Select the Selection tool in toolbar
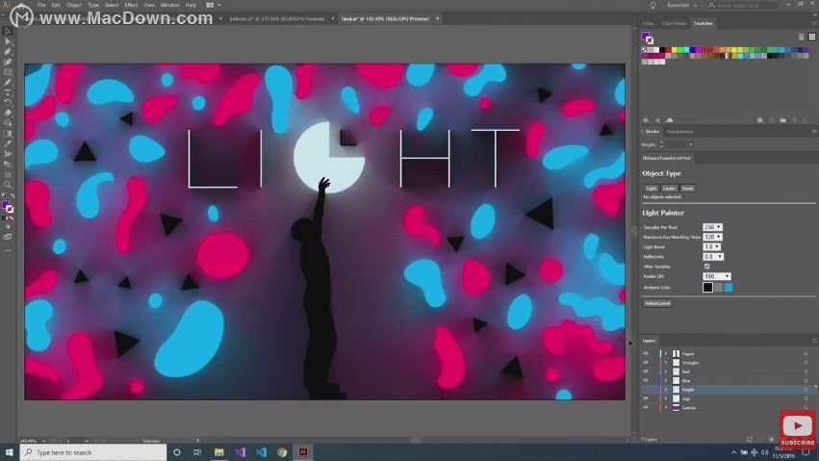Viewport: 819px width, 461px height. [8, 32]
